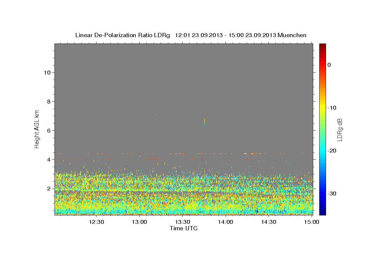Select the 13:00 time tick label
Screen dimensions: 387x258
tap(140, 222)
